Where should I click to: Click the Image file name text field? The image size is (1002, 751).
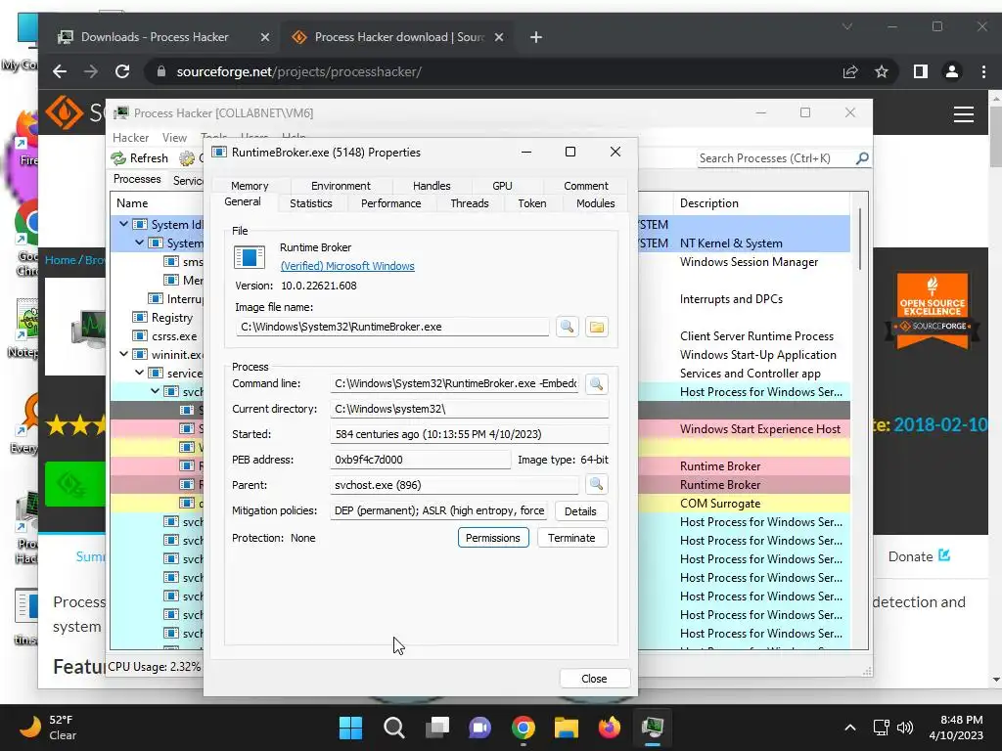pos(391,327)
